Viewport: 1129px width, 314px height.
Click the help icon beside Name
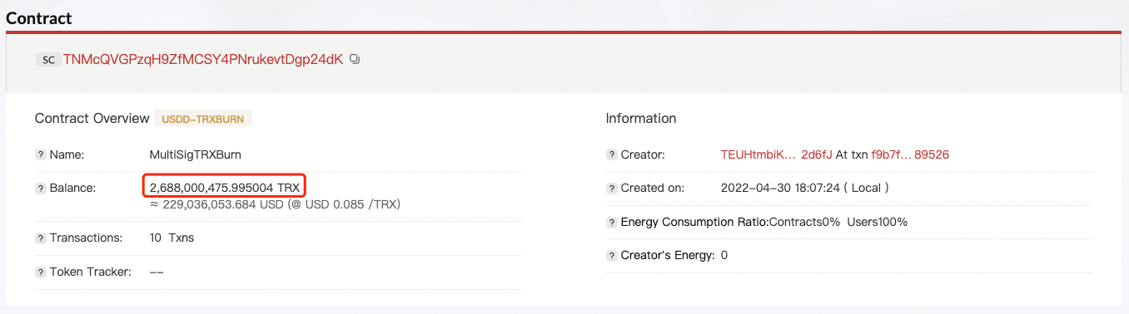point(40,155)
